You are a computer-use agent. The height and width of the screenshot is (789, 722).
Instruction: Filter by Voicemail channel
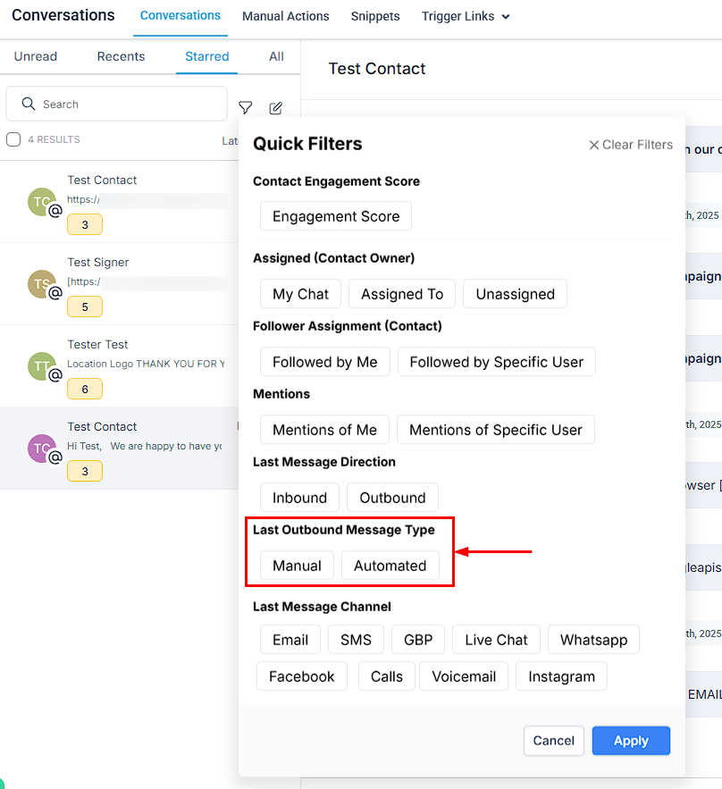click(464, 676)
